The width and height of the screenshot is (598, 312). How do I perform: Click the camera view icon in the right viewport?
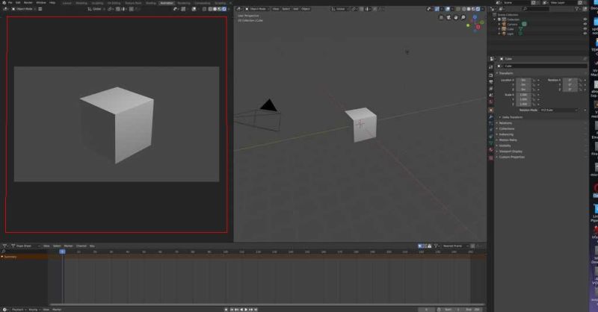pyautogui.click(x=449, y=17)
